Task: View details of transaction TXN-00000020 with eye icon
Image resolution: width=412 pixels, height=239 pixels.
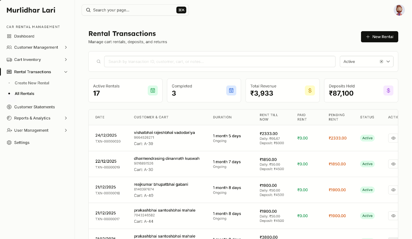Action: 393,138
